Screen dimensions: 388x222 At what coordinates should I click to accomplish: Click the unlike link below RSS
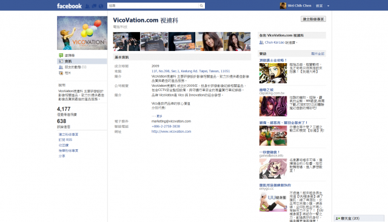[x=64, y=146]
